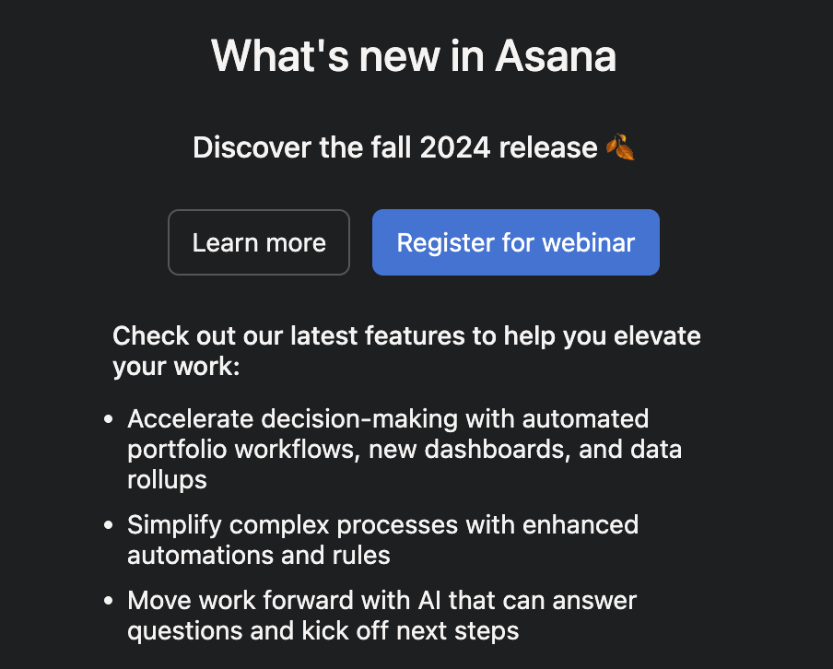The width and height of the screenshot is (833, 669).
Task: Click the Learn more button
Action: (x=259, y=242)
